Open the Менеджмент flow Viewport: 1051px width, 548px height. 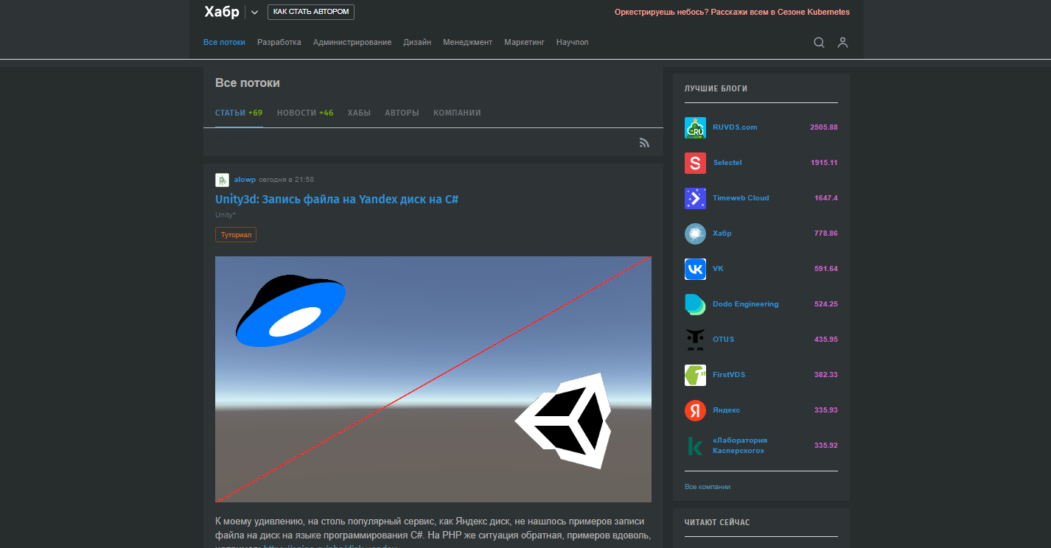click(x=467, y=43)
